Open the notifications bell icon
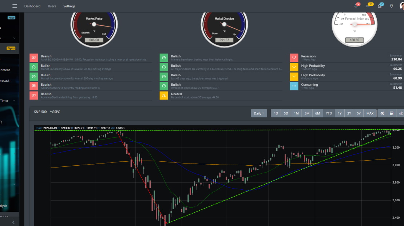Viewport: 404px width, 226px height. click(356, 6)
